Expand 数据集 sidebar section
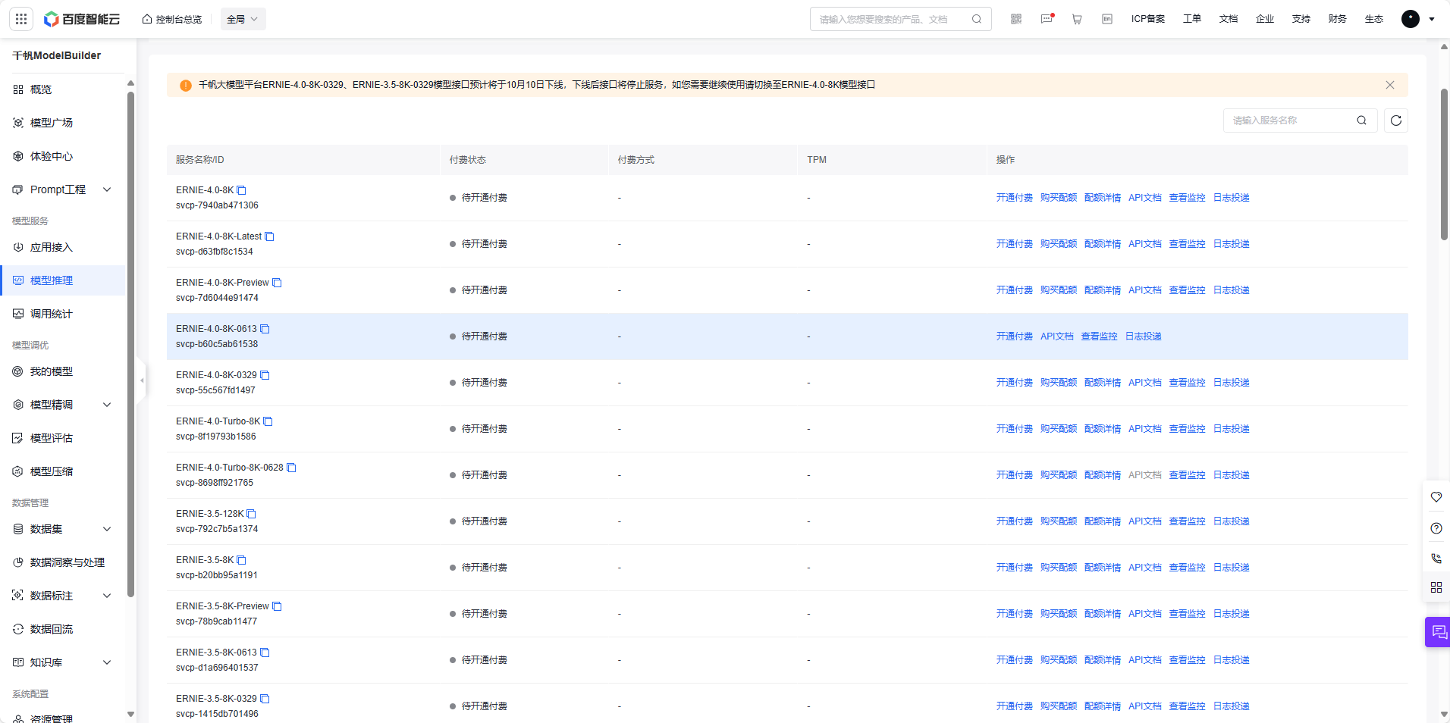The height and width of the screenshot is (723, 1450). (63, 529)
